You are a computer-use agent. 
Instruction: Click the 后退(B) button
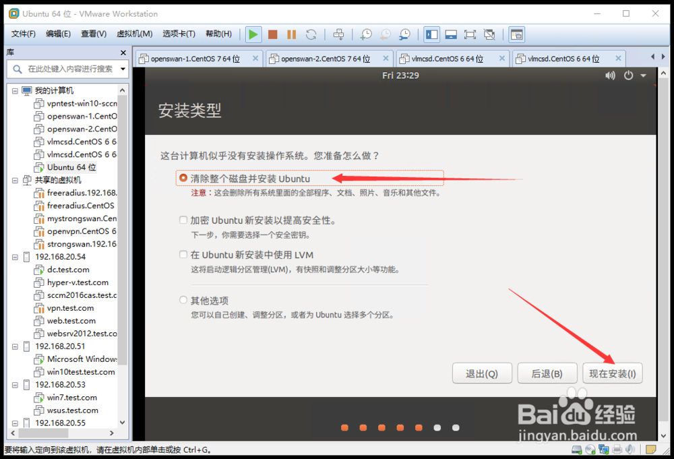pos(547,373)
